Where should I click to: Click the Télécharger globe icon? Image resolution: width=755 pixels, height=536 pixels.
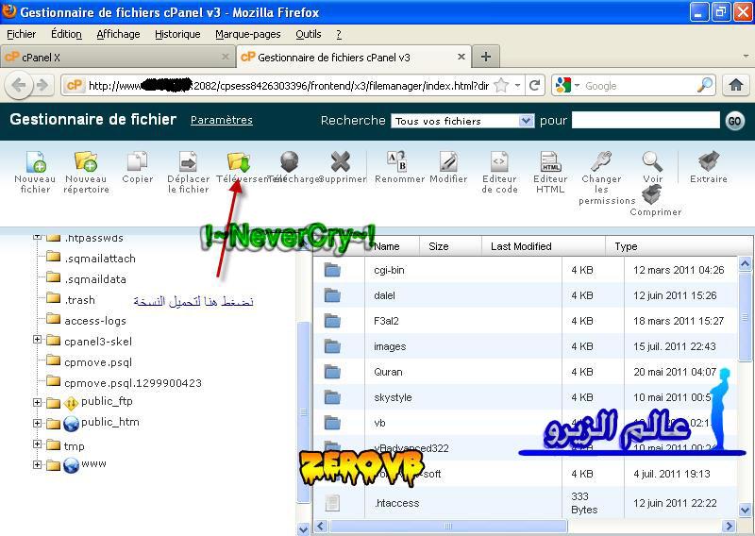[290, 161]
